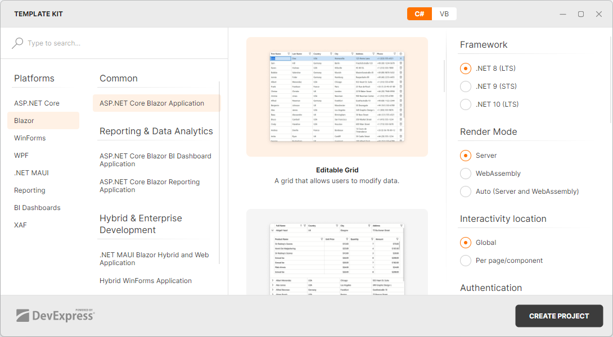Open the WinForms platform
The height and width of the screenshot is (337, 613).
(30, 138)
